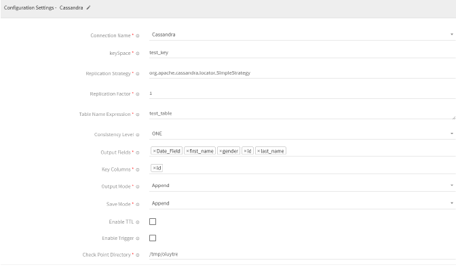Image resolution: width=456 pixels, height=267 pixels.
Task: Remove Date_Field tag from Output Fields
Action: pyautogui.click(x=155, y=151)
